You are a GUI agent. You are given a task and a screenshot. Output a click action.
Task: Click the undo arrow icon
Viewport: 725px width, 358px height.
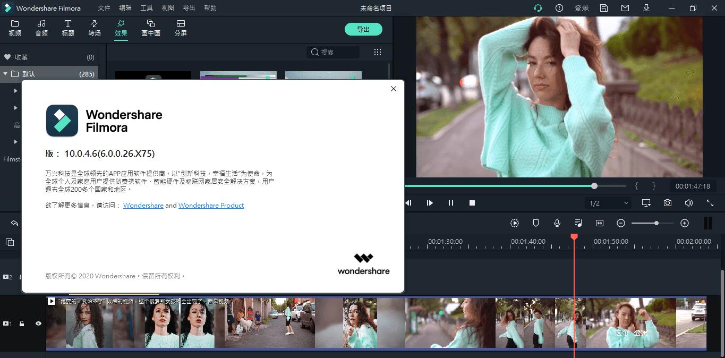[x=14, y=223]
